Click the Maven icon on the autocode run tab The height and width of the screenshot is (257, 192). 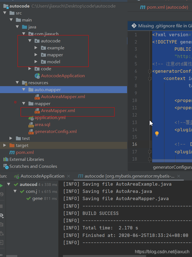coord(81,176)
